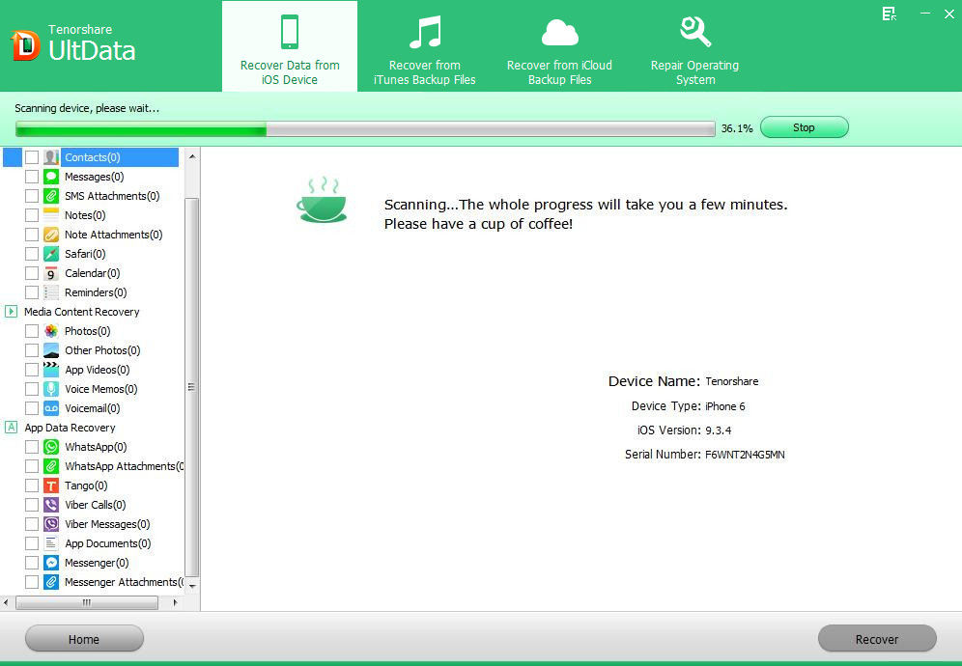Select the Messenger(0) entry
Viewport: 962px width, 666px height.
click(97, 563)
